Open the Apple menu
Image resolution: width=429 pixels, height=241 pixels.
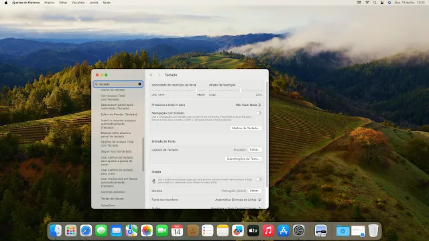point(6,3)
